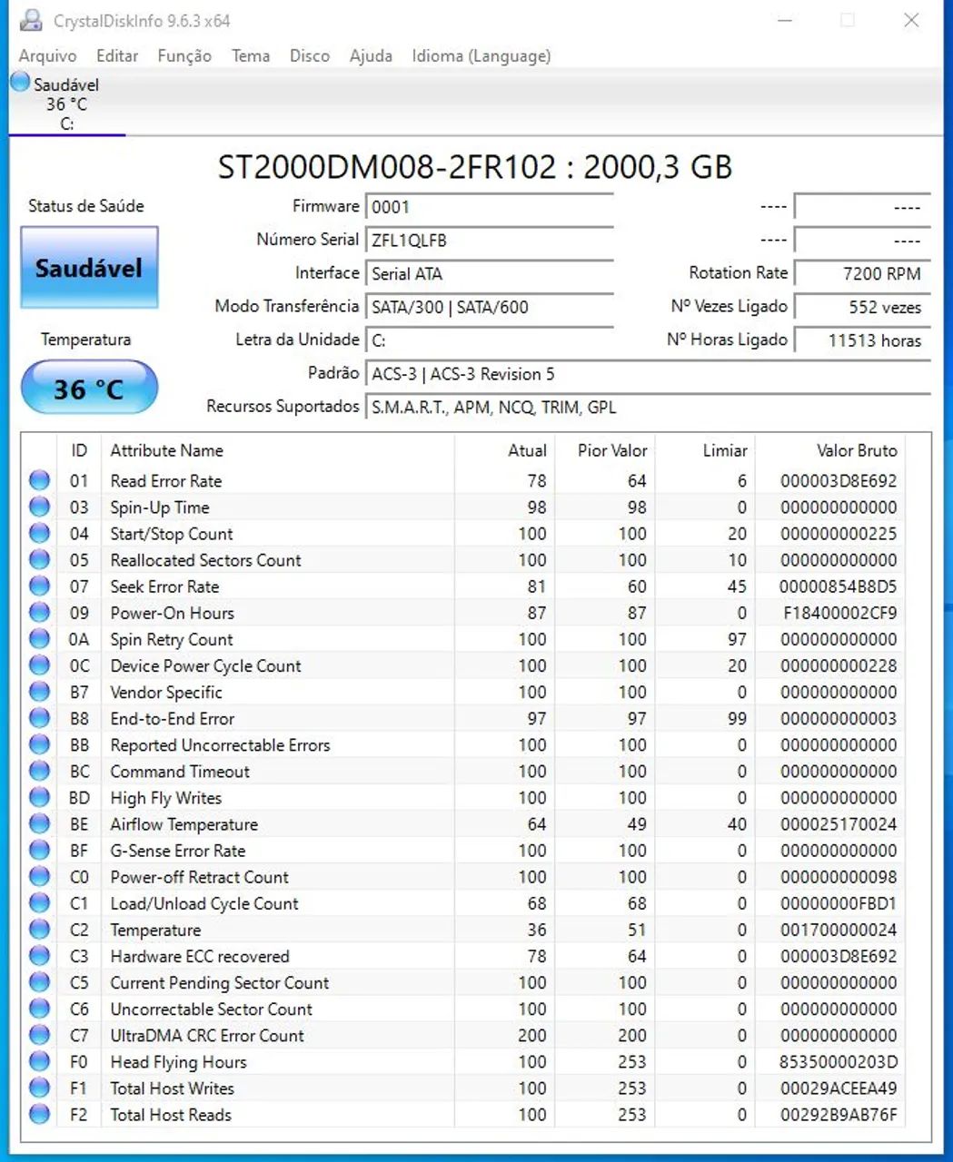Click the Command Timeout status orb
953x1162 pixels.
(40, 771)
